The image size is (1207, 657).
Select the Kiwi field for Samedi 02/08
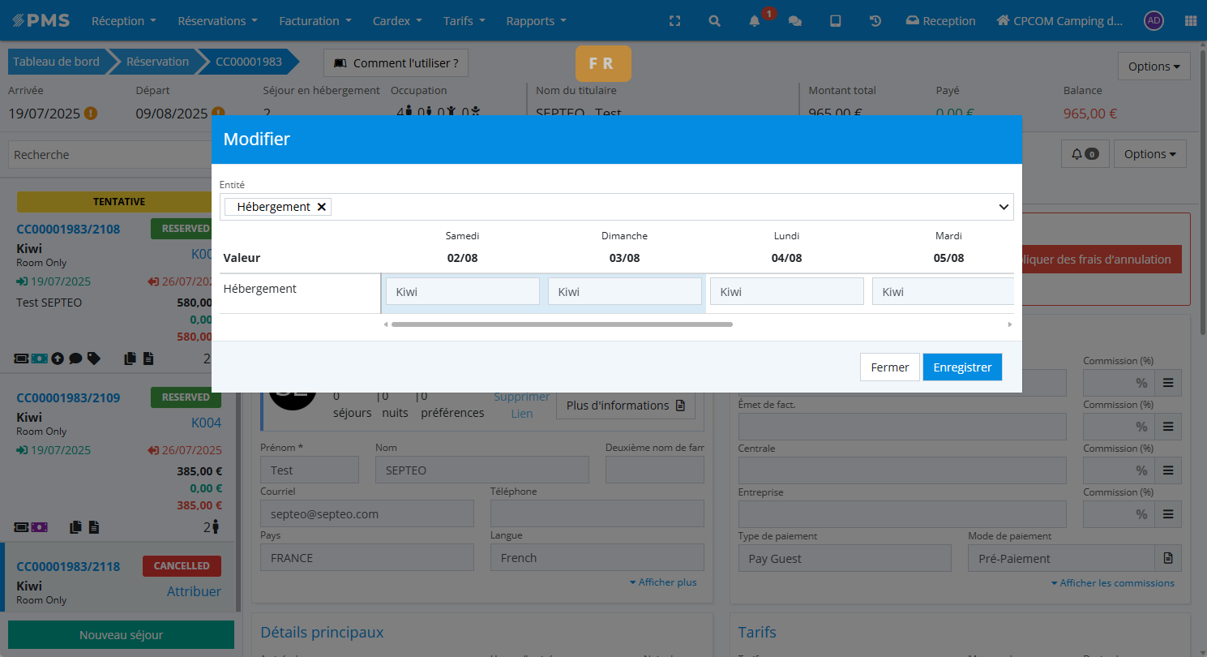462,292
